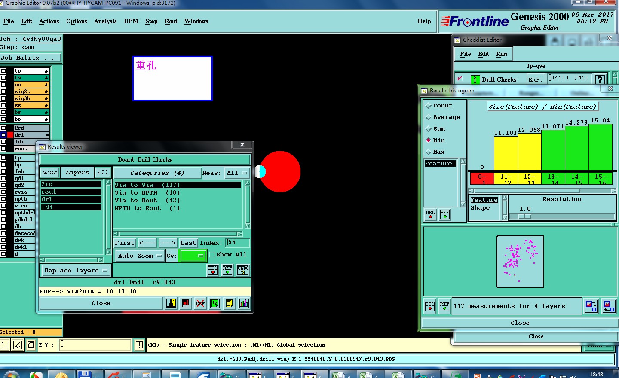The image size is (619, 378).
Task: Click the First button in Results viewer
Action: 125,243
